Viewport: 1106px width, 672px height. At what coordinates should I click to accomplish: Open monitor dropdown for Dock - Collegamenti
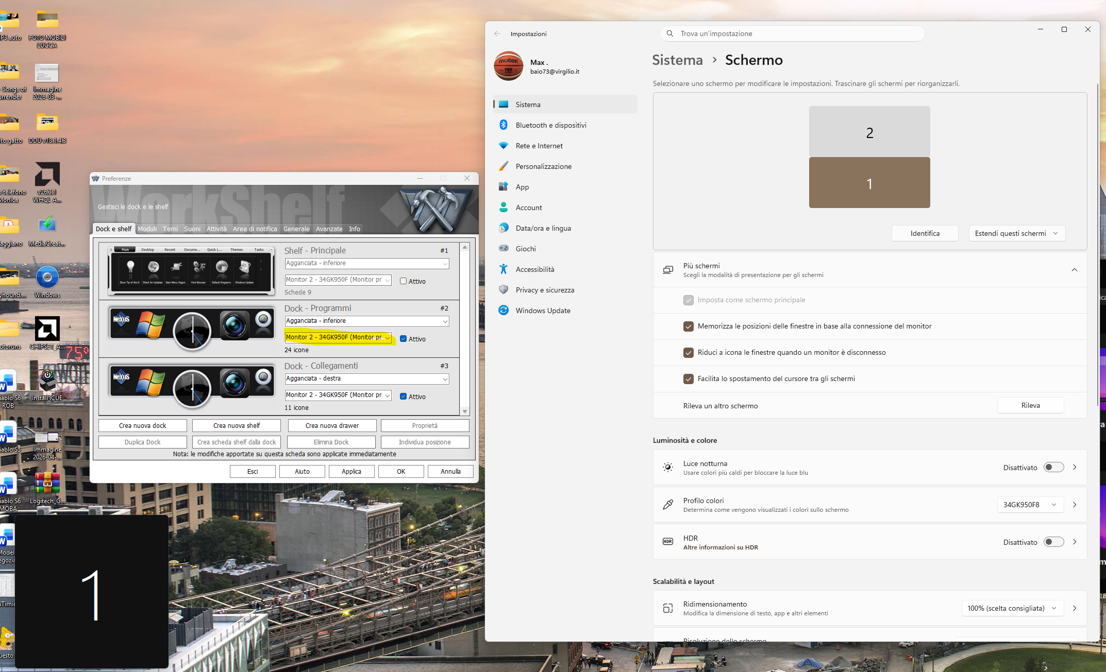(338, 395)
